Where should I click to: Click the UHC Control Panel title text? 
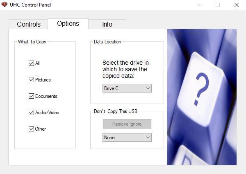[30, 5]
